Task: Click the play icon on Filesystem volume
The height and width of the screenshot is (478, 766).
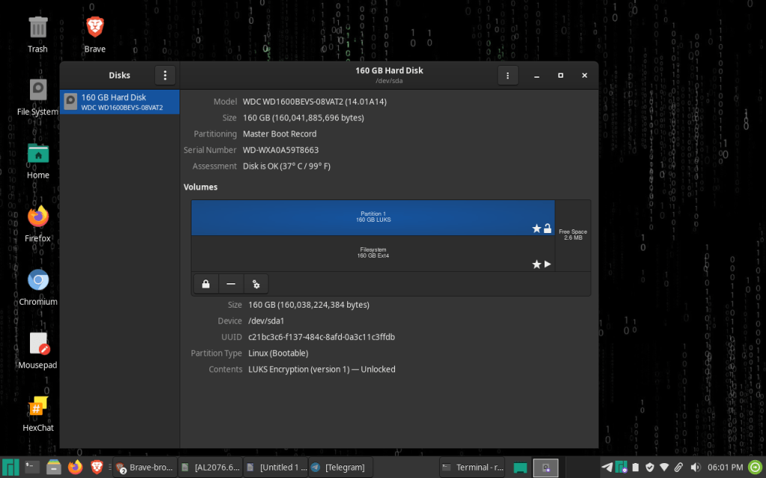Action: pos(548,264)
